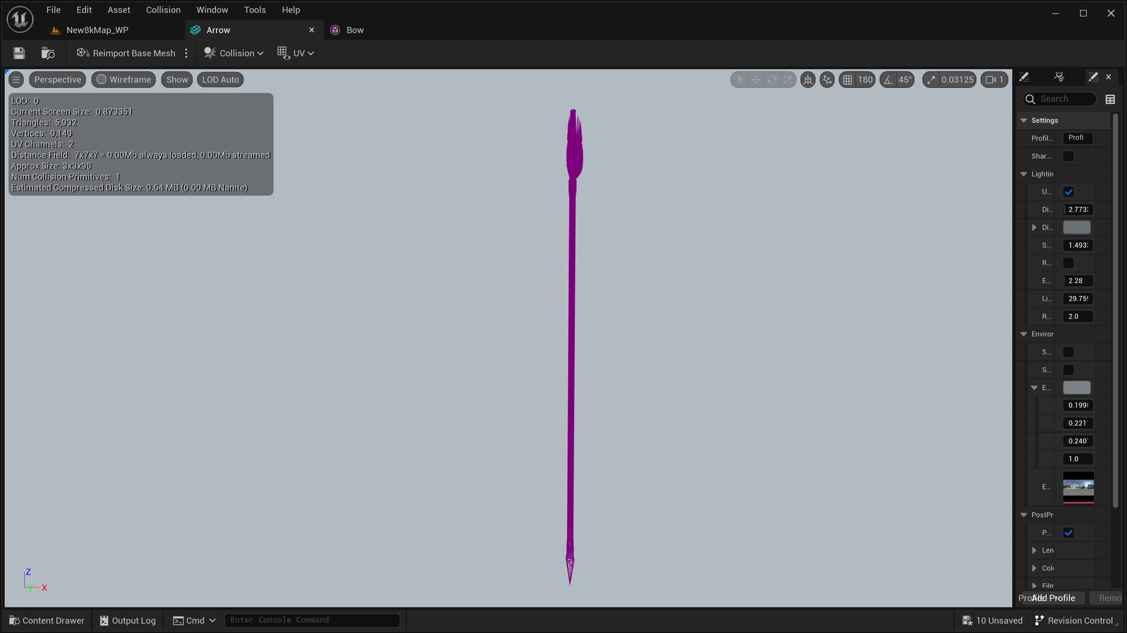The image size is (1127, 633).
Task: Choose the select mode arrow tool
Action: 740,80
